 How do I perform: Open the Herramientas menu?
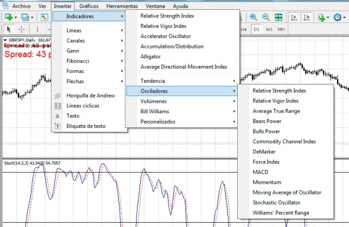click(122, 5)
